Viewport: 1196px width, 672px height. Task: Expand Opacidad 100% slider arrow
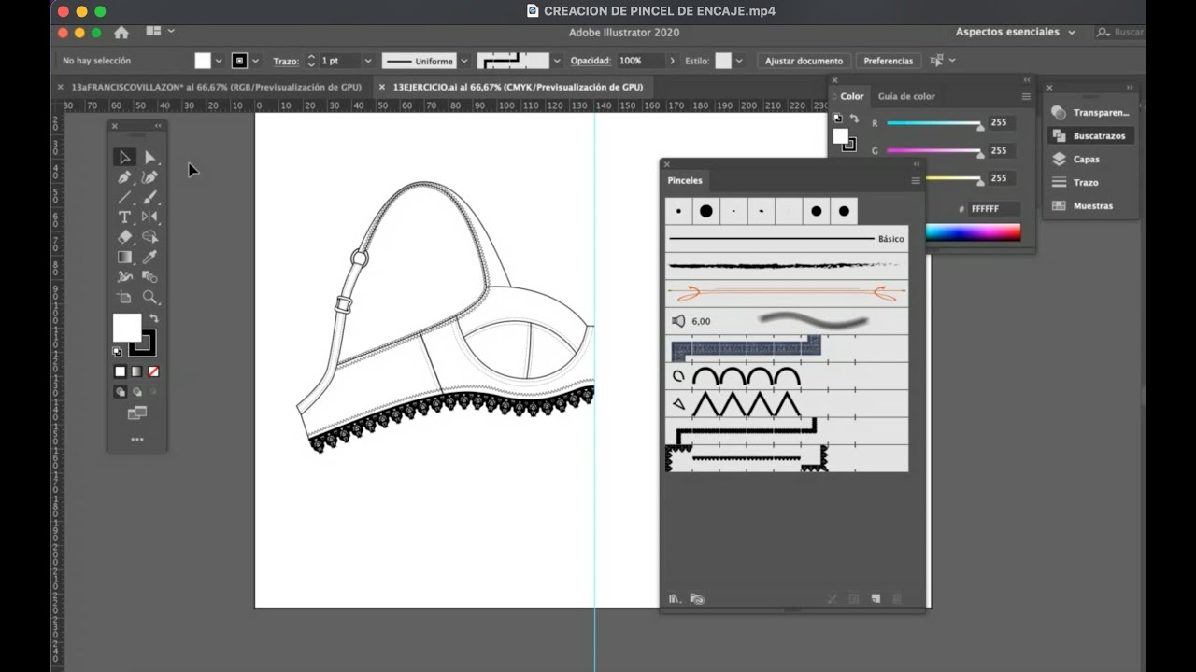(672, 61)
